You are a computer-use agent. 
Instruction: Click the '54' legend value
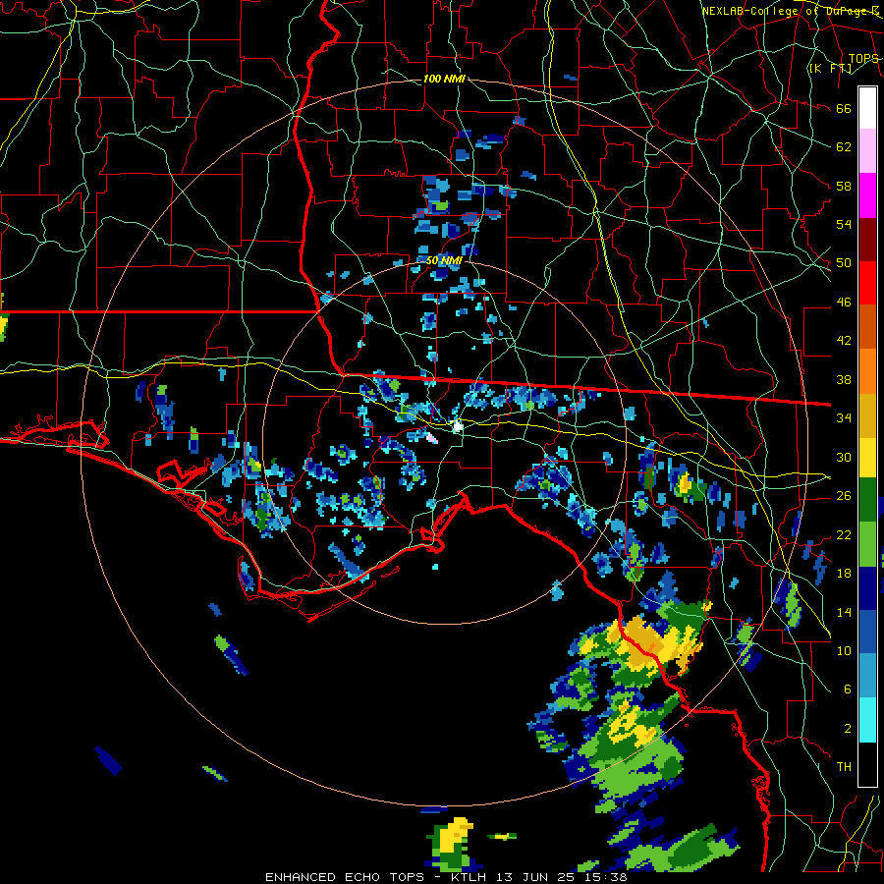844,224
